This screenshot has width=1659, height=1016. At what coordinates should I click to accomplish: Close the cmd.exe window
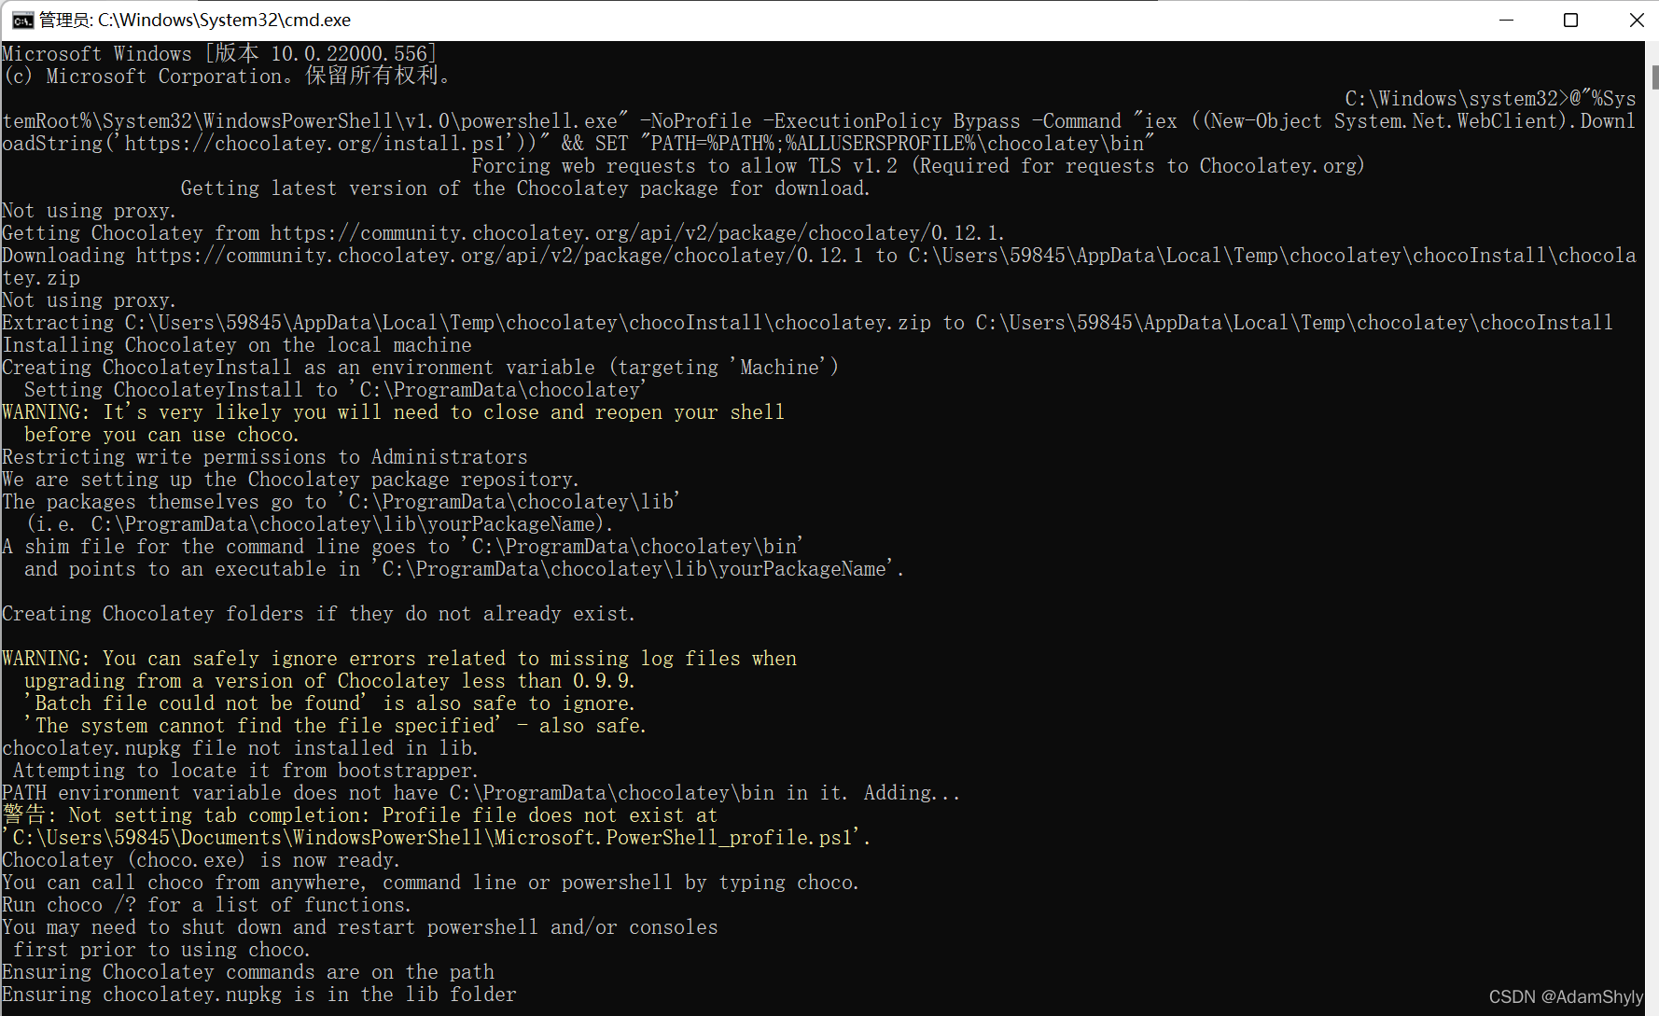pos(1637,19)
